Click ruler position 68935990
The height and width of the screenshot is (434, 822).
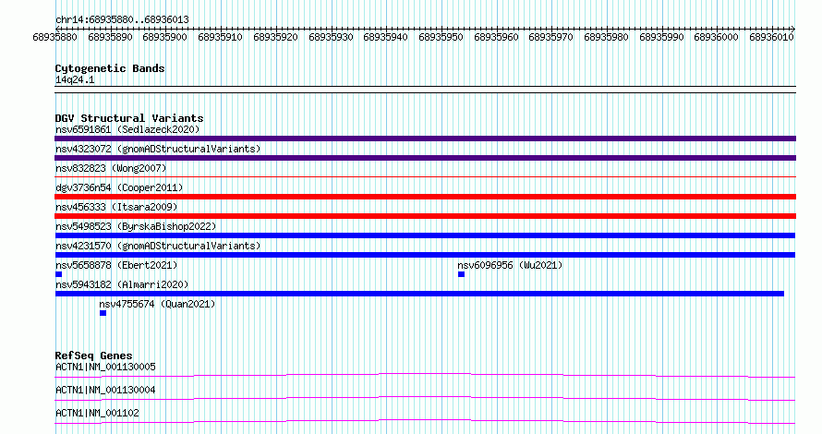coord(661,37)
